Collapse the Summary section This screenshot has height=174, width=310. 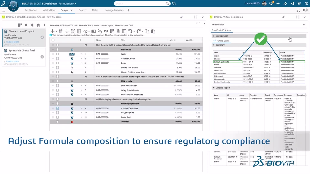(x=214, y=45)
